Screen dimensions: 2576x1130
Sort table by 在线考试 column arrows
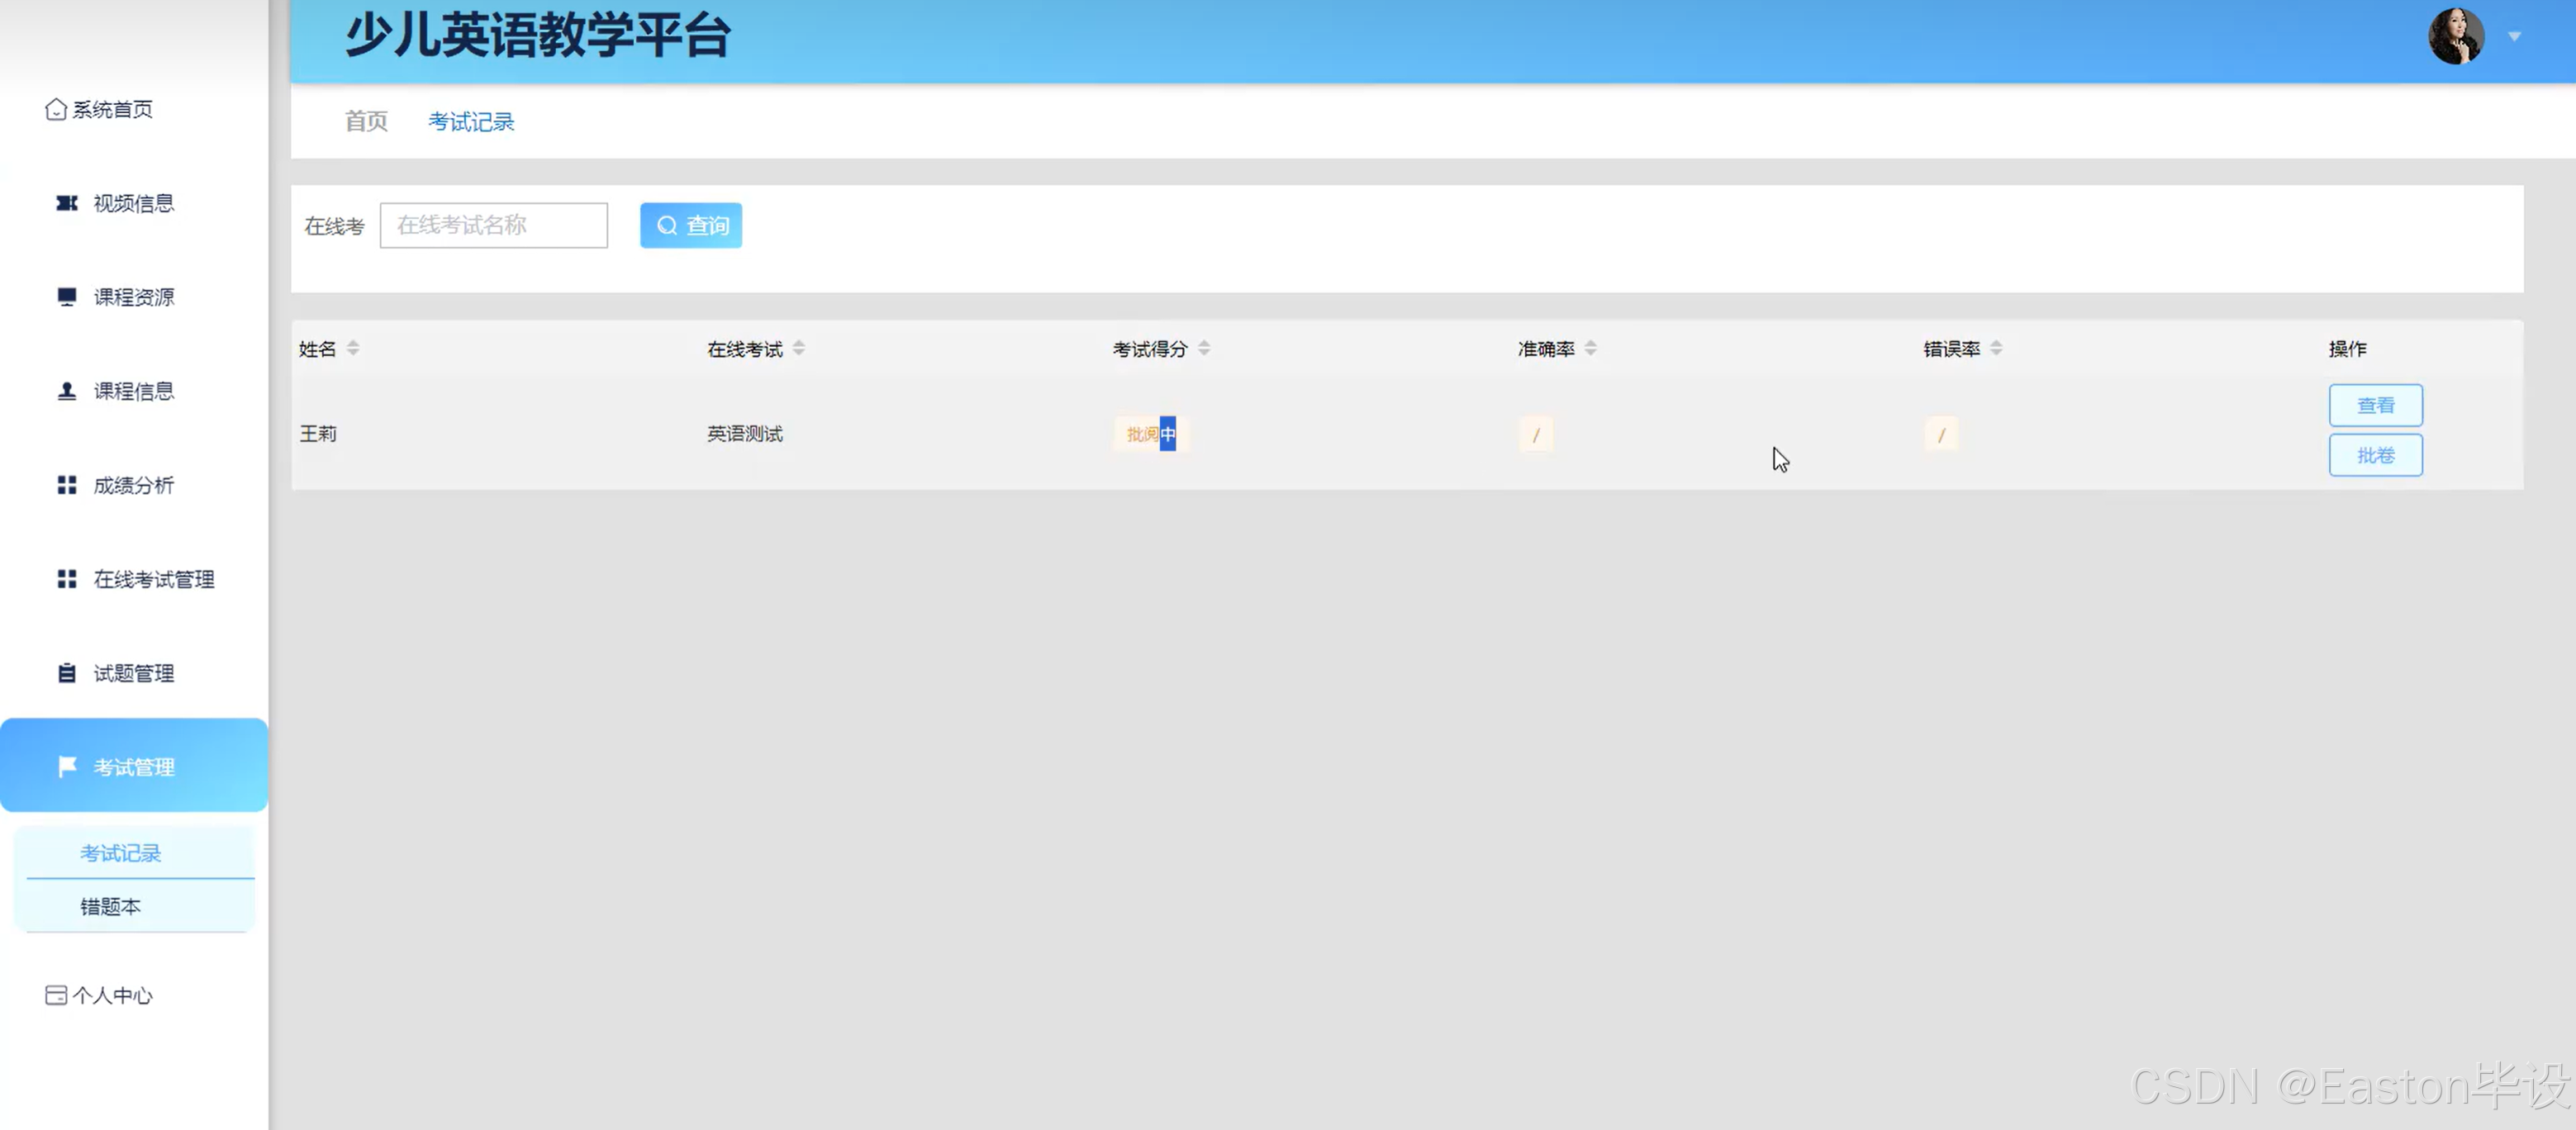pos(799,348)
